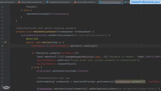Close the DeleteProfileActivity.java tab
The image size is (161, 91).
[x=122, y=2]
